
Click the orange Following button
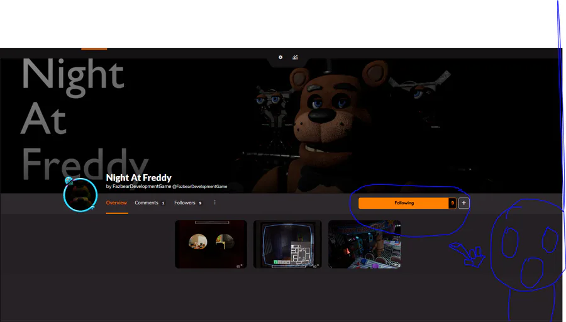[404, 203]
